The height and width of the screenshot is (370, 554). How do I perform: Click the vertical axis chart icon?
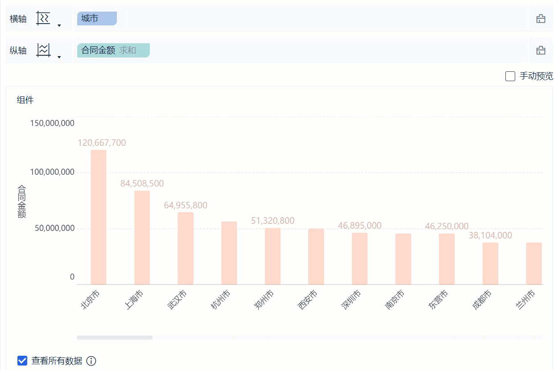[x=43, y=50]
